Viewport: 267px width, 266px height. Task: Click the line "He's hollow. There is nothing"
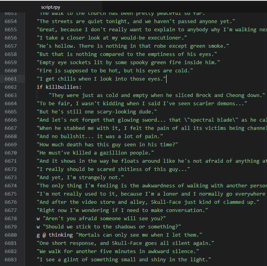coord(133,46)
